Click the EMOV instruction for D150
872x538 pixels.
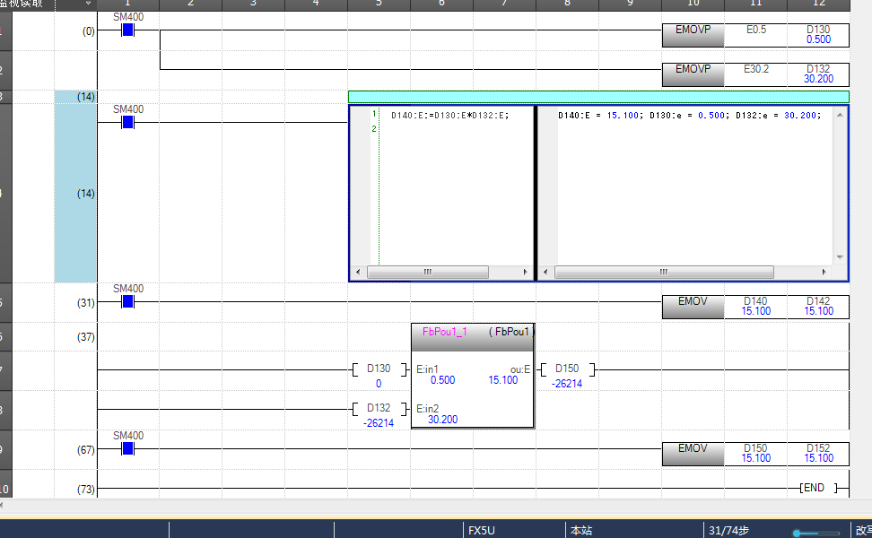tap(692, 454)
